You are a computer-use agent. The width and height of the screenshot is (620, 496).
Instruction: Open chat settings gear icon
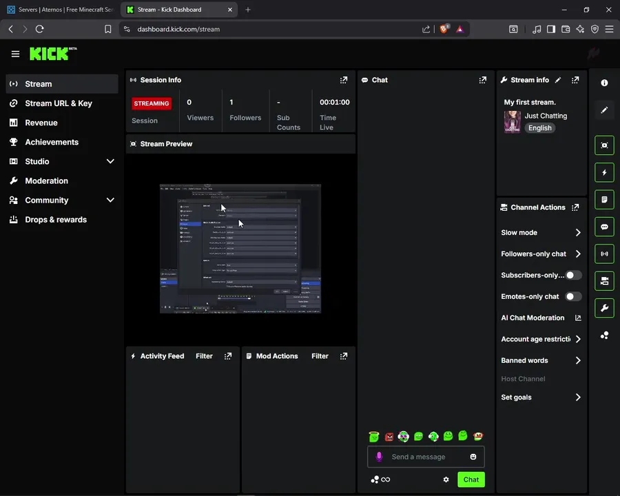pos(446,479)
